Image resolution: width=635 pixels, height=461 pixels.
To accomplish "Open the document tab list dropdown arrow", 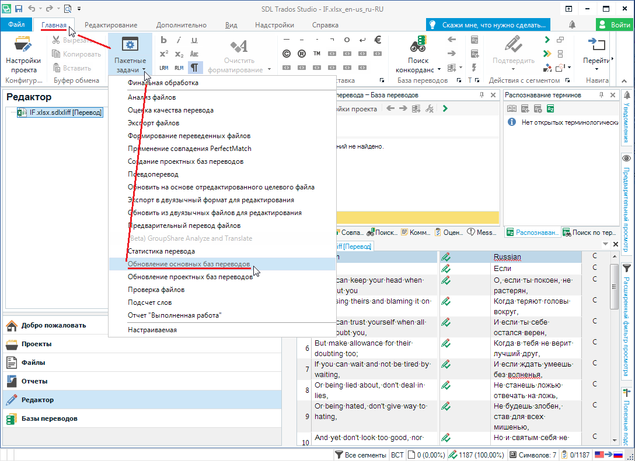I will [605, 245].
